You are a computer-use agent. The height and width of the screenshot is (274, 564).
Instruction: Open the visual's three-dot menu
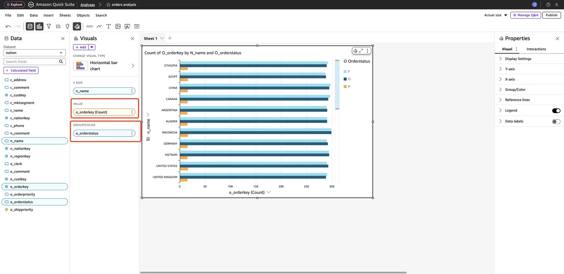pyautogui.click(x=367, y=51)
